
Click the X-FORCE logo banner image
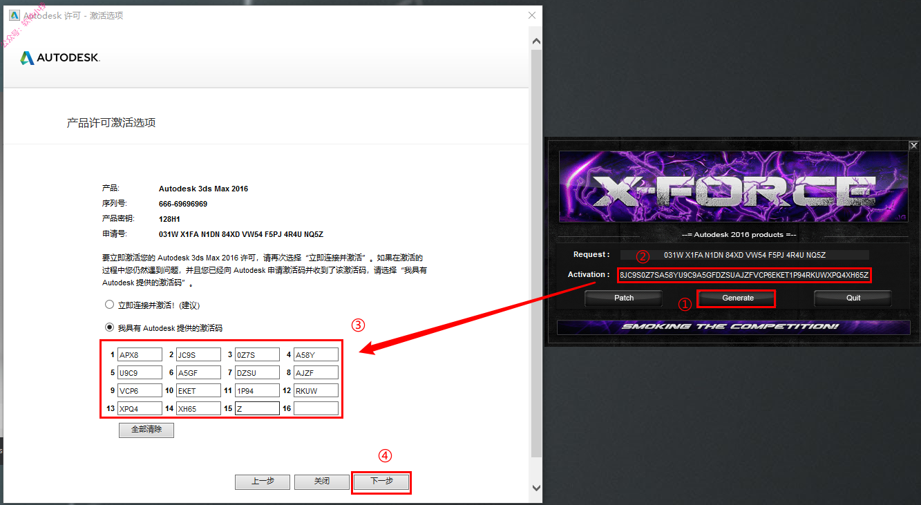(733, 187)
